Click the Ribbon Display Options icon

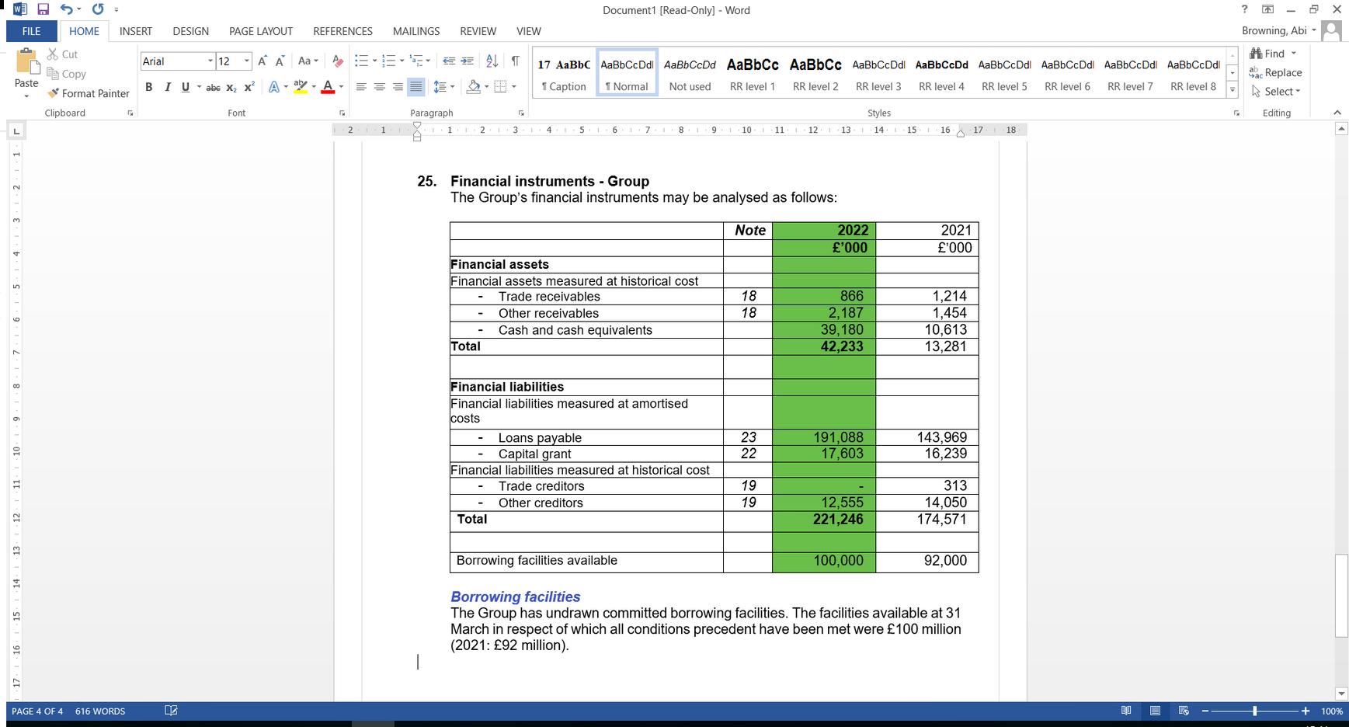pos(1267,9)
